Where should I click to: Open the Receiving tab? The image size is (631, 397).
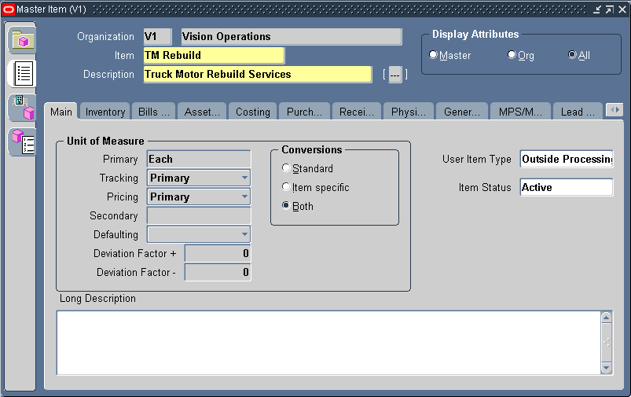click(357, 112)
